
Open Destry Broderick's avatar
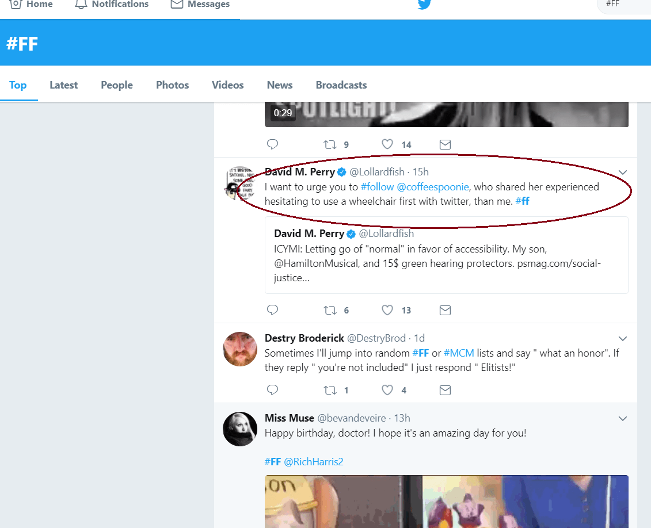240,349
